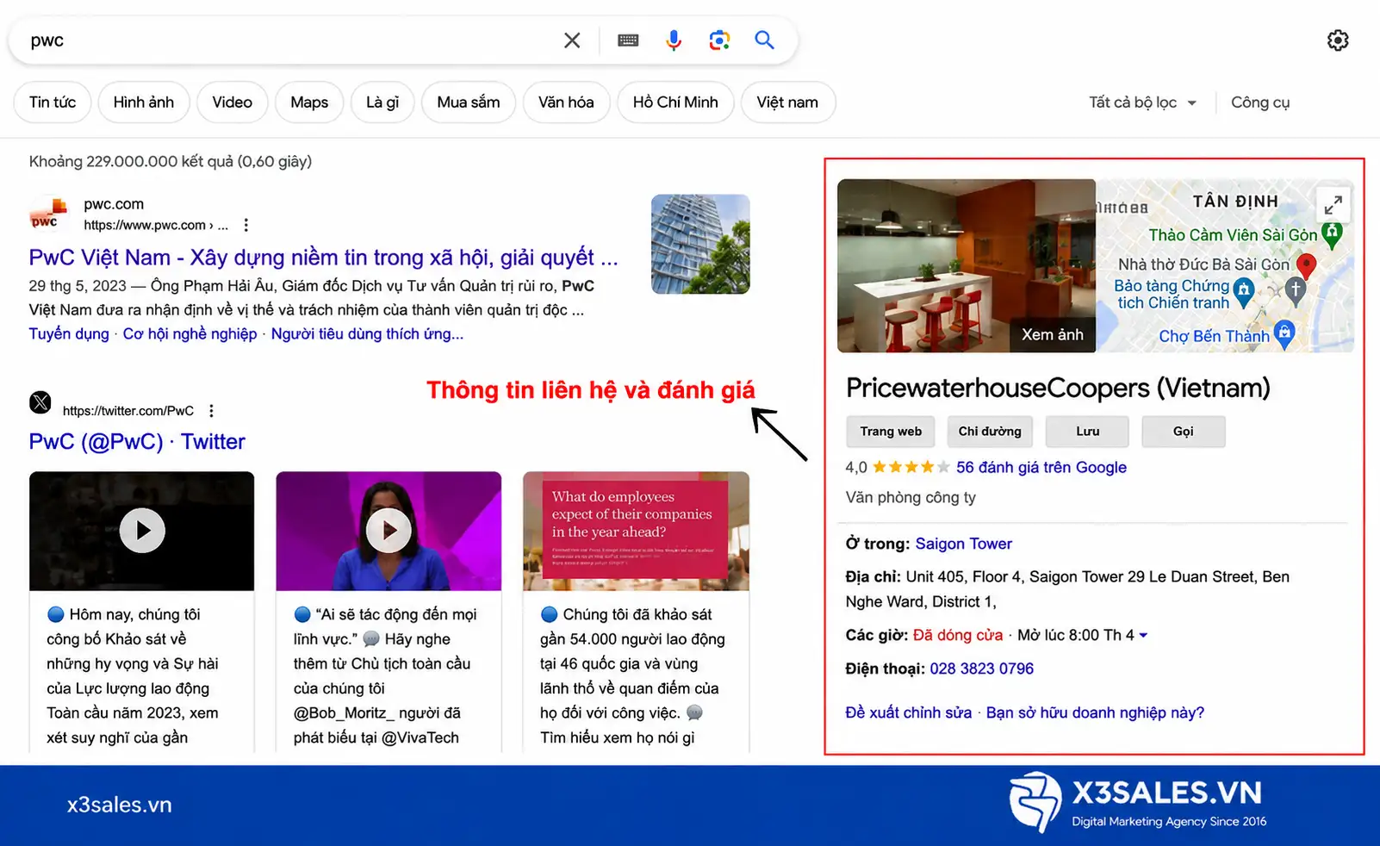1380x846 pixels.
Task: Select the Là gì filter chip
Action: [382, 103]
